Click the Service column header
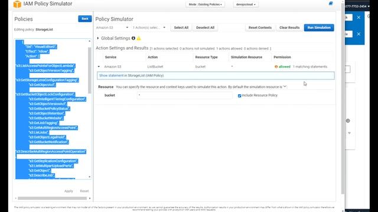This screenshot has height=212, width=378. [110, 57]
